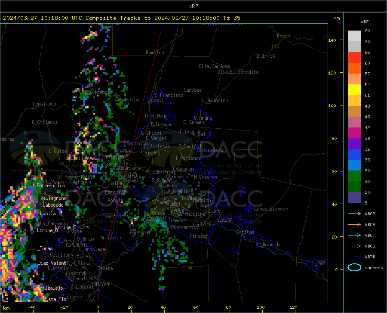Select the green 20-30 dBZ color swatch
This screenshot has height=313, width=387.
354,176
